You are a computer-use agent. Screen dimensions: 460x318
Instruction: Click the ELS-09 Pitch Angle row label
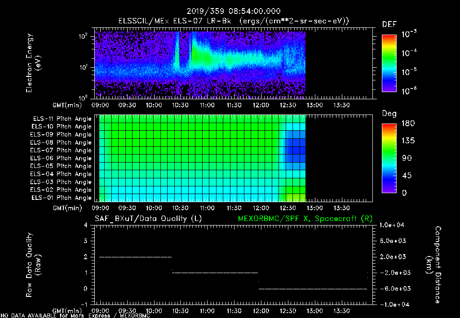(x=61, y=135)
